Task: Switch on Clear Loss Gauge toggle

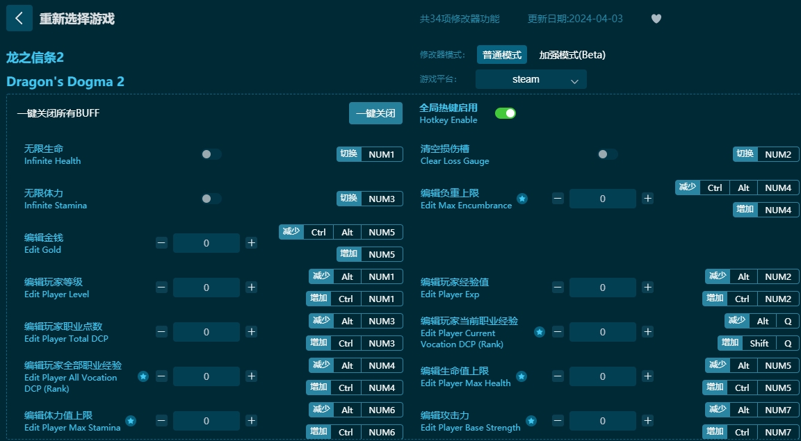Action: tap(607, 154)
